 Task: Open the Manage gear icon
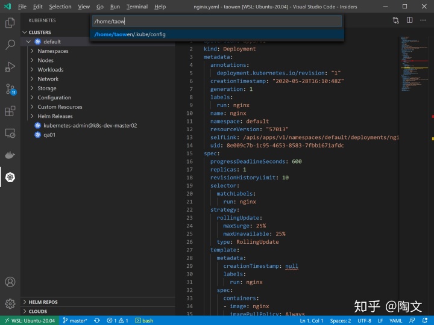click(10, 303)
